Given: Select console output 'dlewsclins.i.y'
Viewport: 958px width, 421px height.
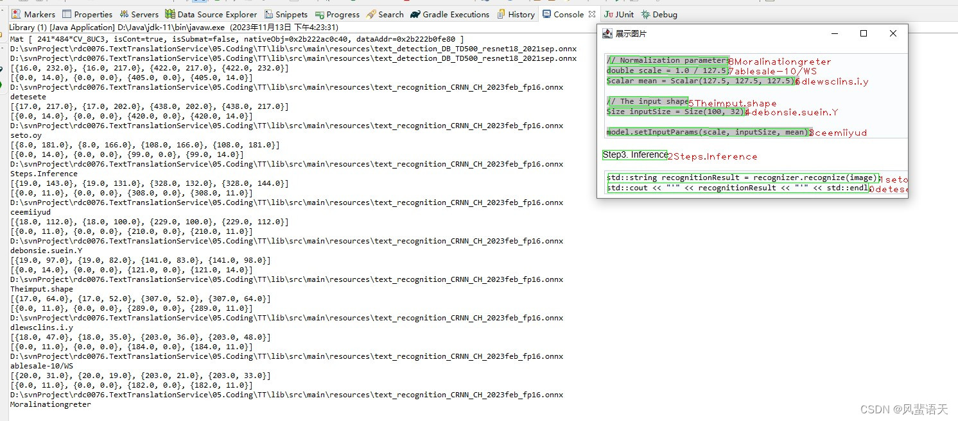Looking at the screenshot, I should (42, 327).
